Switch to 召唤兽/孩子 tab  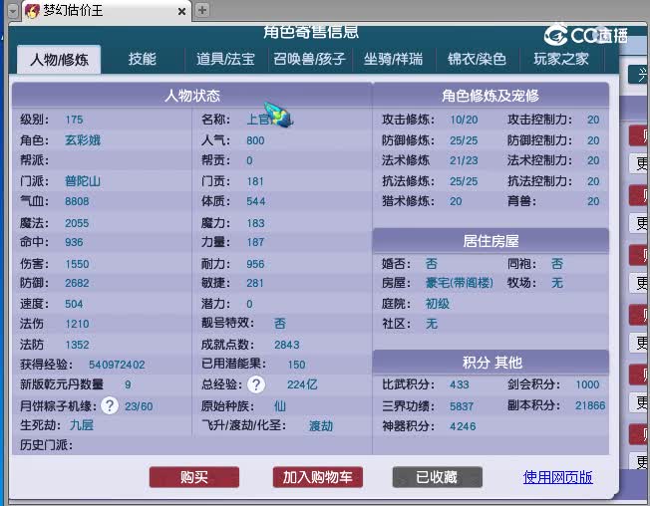309,59
